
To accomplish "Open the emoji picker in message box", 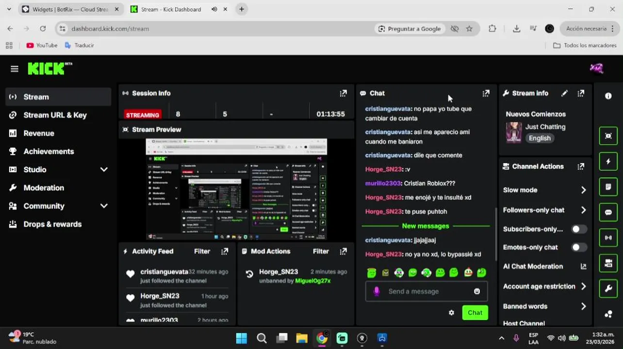I will pos(477,291).
